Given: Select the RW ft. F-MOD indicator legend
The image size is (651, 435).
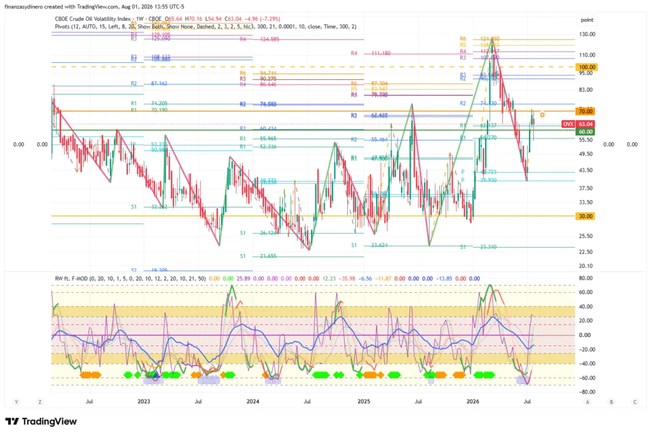Looking at the screenshot, I should pos(130,279).
